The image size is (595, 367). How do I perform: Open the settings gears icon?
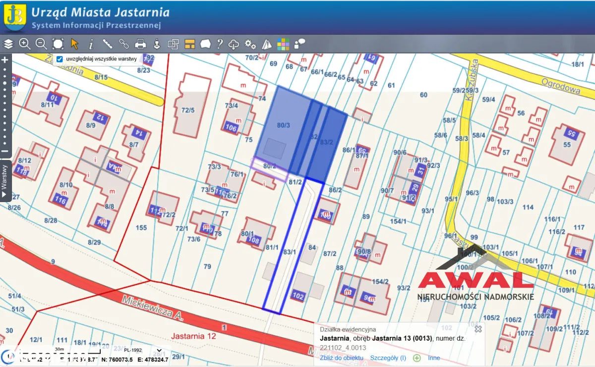250,44
